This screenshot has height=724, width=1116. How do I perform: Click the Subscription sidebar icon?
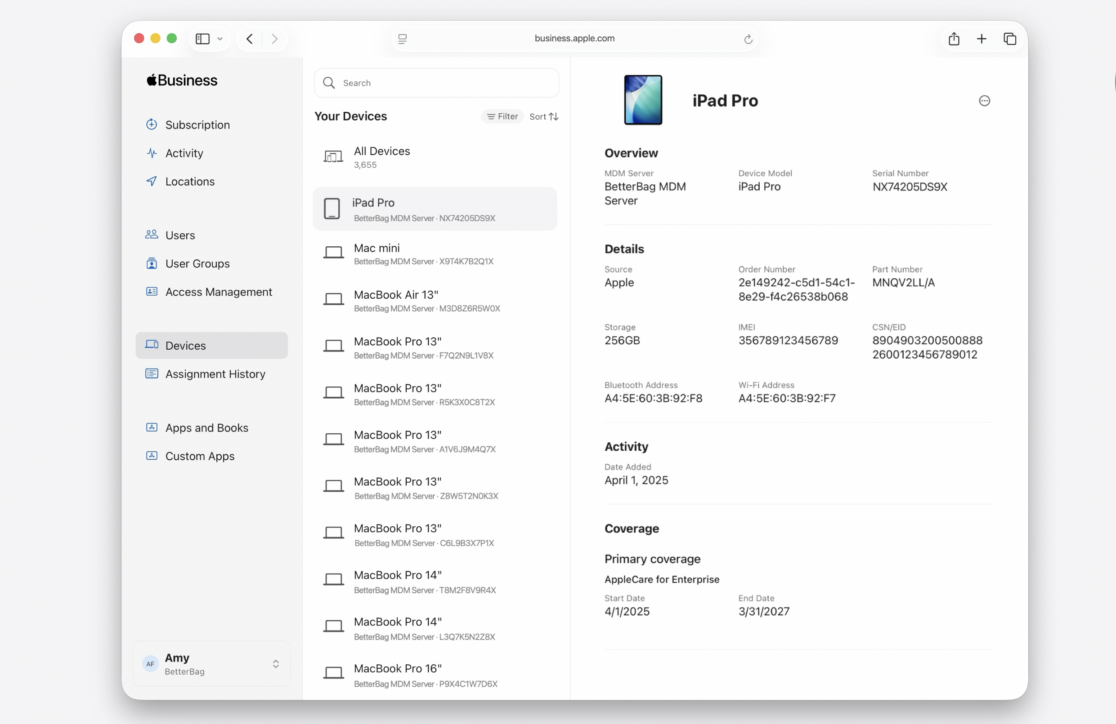click(152, 124)
